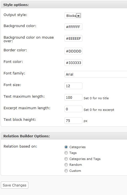
Task: Click the Excerpt maximum length field
Action: click(73, 109)
